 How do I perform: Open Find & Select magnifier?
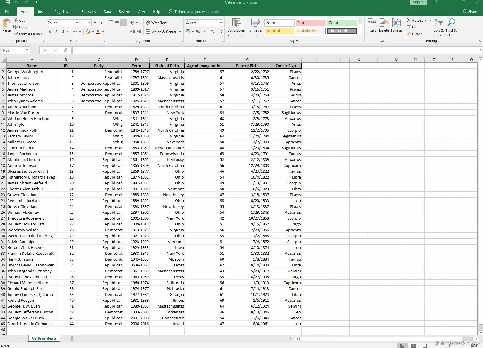(x=451, y=28)
